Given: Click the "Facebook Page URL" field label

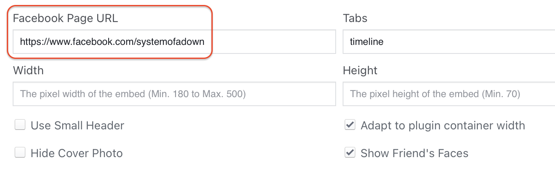Looking at the screenshot, I should [x=65, y=18].
